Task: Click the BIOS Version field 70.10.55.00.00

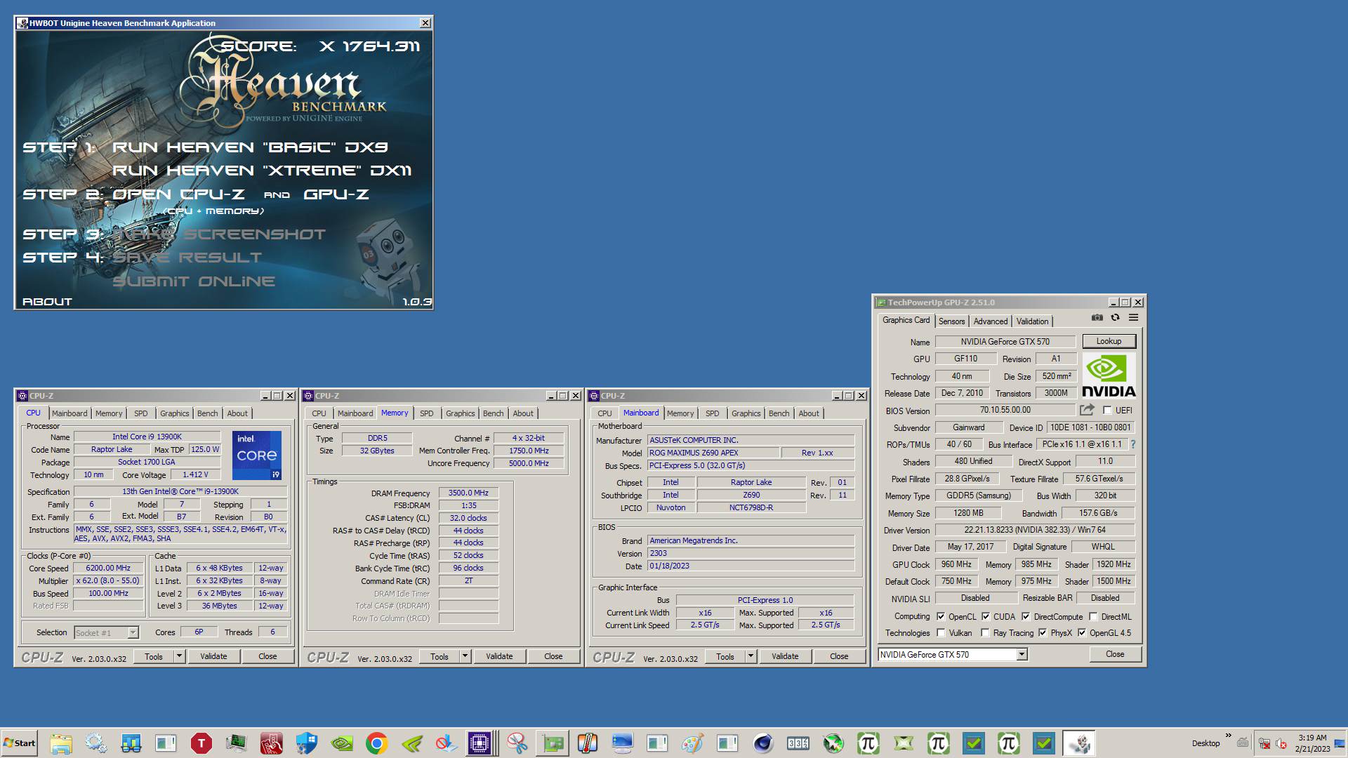Action: 1005,411
